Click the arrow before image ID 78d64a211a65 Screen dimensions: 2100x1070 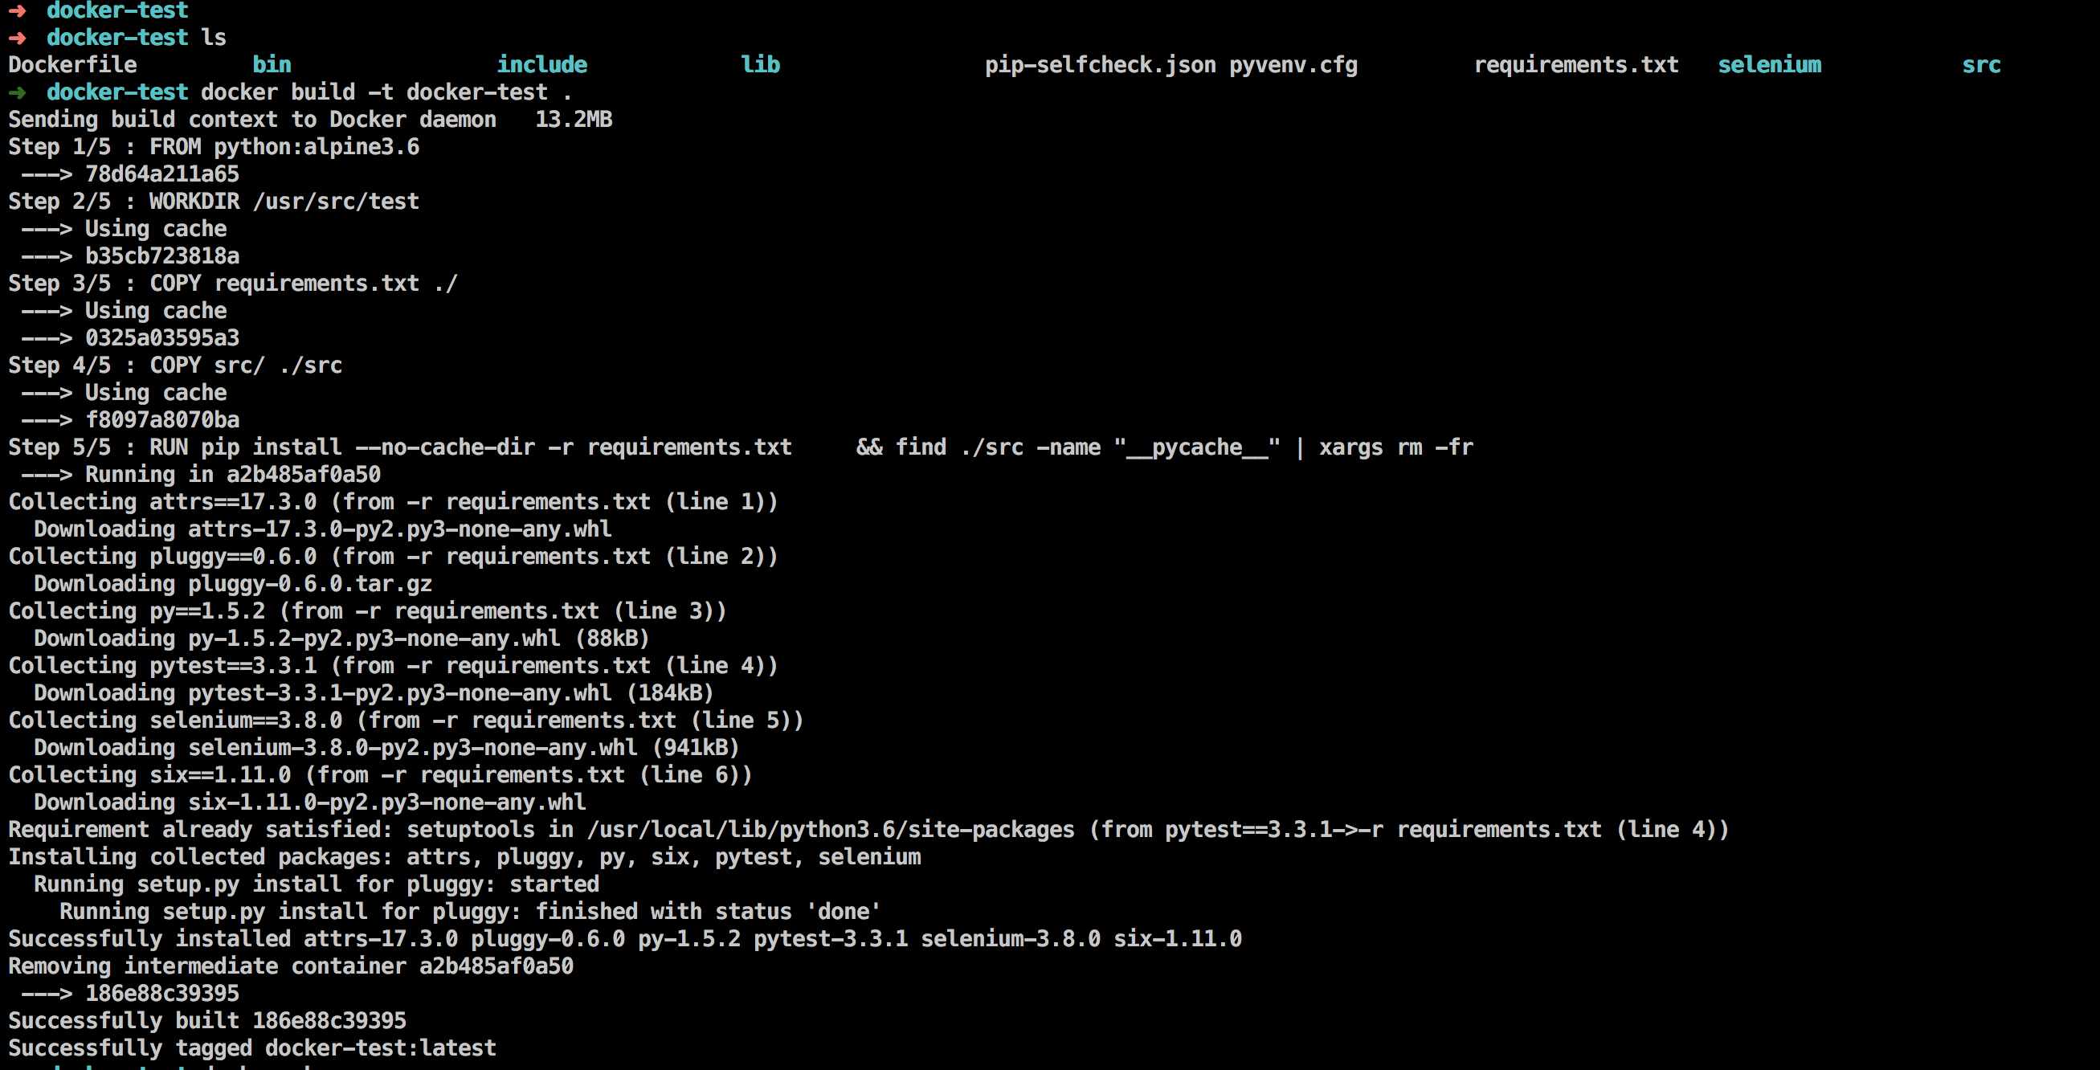coord(47,174)
